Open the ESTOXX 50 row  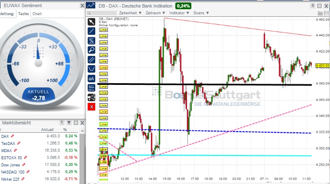click(x=39, y=158)
